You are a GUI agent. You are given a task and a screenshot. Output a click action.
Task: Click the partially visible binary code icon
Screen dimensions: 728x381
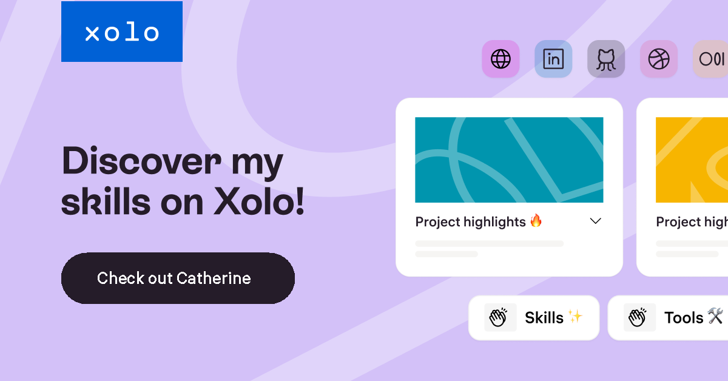pos(711,59)
